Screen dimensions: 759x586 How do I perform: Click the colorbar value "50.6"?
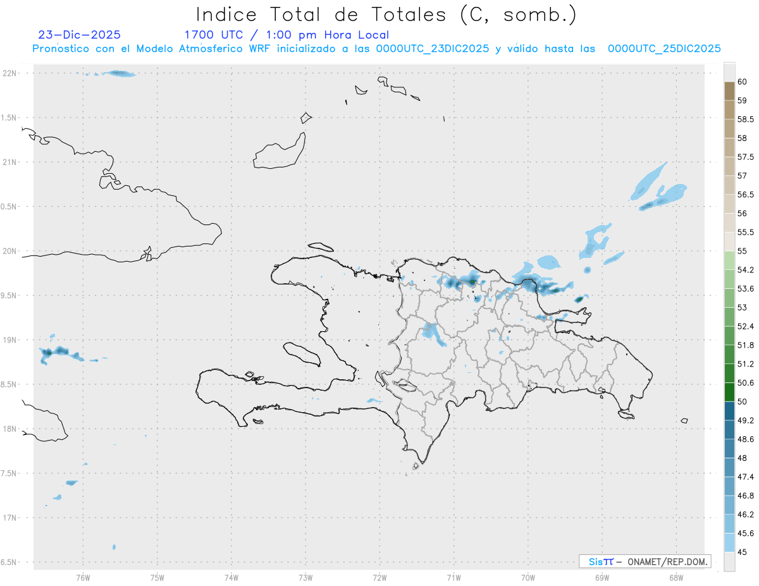click(x=746, y=382)
